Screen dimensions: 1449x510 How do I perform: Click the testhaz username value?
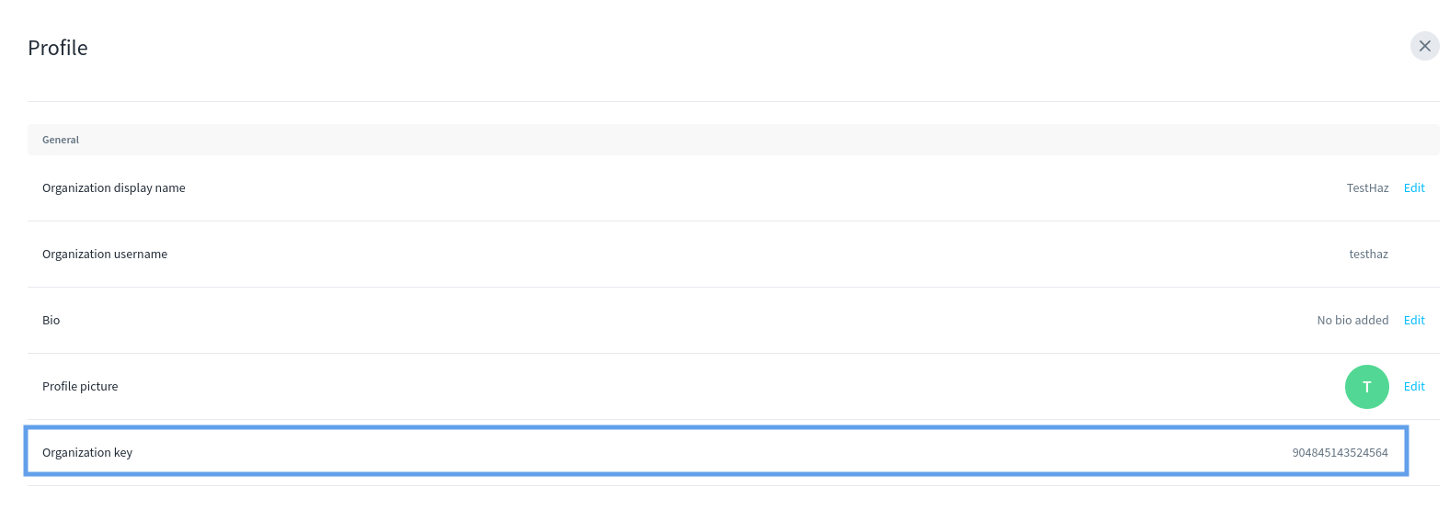pos(1368,255)
